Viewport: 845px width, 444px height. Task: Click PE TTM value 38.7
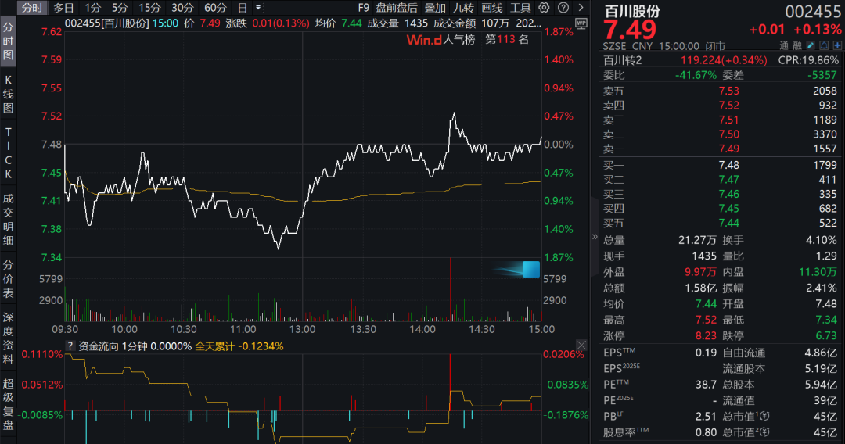[706, 385]
